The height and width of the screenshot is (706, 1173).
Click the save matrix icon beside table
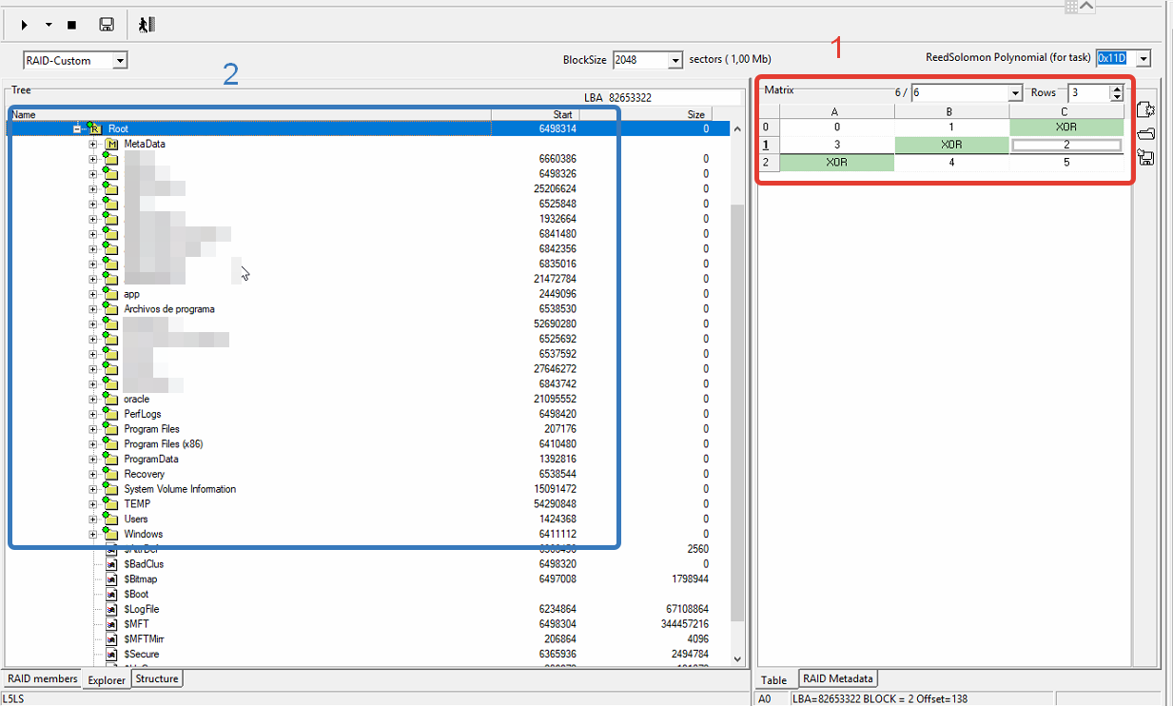point(1145,157)
